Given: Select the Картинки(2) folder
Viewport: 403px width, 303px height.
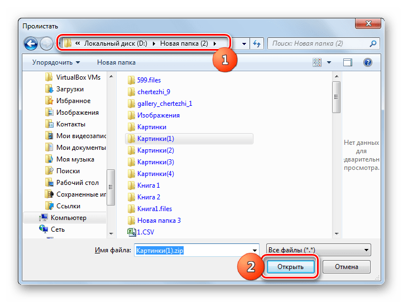Looking at the screenshot, I should (x=151, y=150).
